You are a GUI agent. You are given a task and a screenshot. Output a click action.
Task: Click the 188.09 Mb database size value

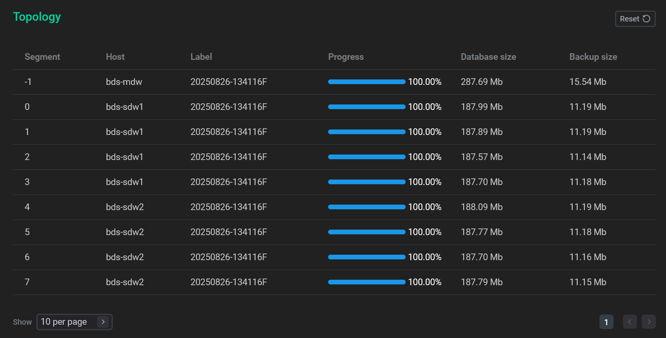(482, 207)
